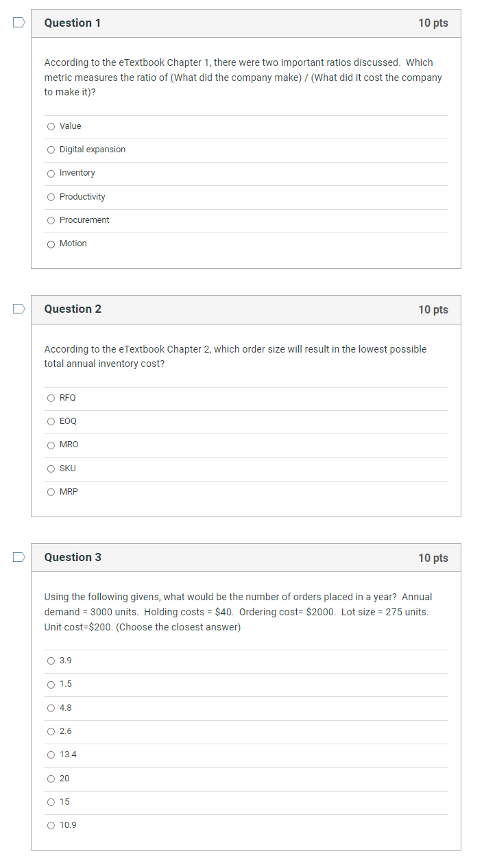
Task: Flag Question 1 for review
Action: (17, 23)
